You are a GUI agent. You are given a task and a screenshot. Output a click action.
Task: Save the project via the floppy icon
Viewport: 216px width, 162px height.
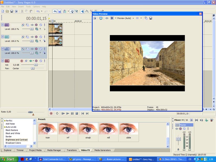(12, 11)
